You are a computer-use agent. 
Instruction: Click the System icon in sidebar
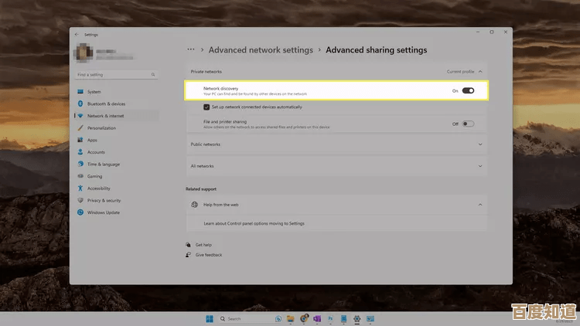tap(80, 91)
